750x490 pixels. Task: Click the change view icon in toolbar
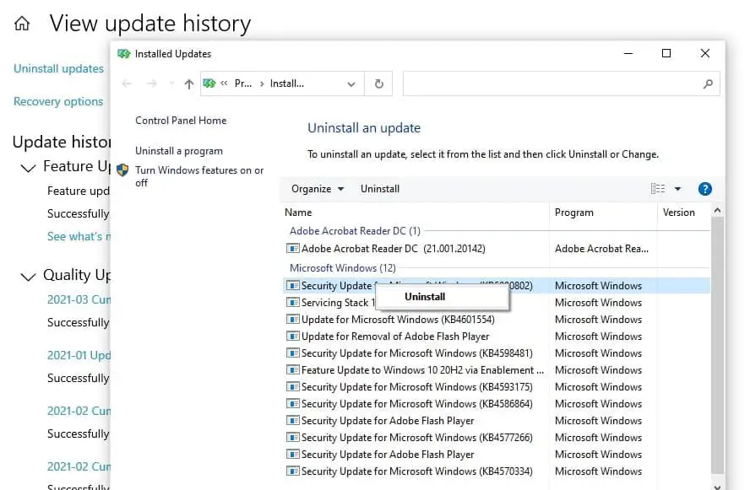click(x=658, y=189)
